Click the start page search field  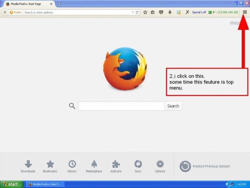121,106
